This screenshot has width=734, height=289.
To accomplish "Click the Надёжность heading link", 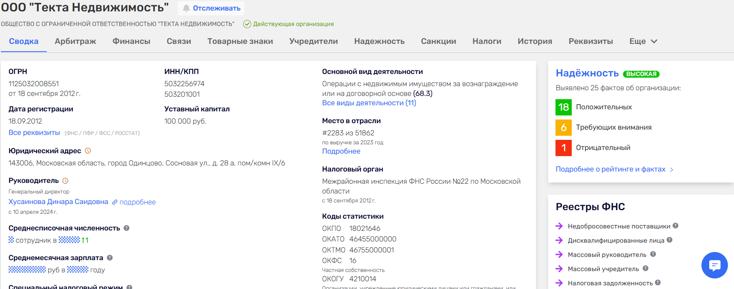I will tap(587, 73).
